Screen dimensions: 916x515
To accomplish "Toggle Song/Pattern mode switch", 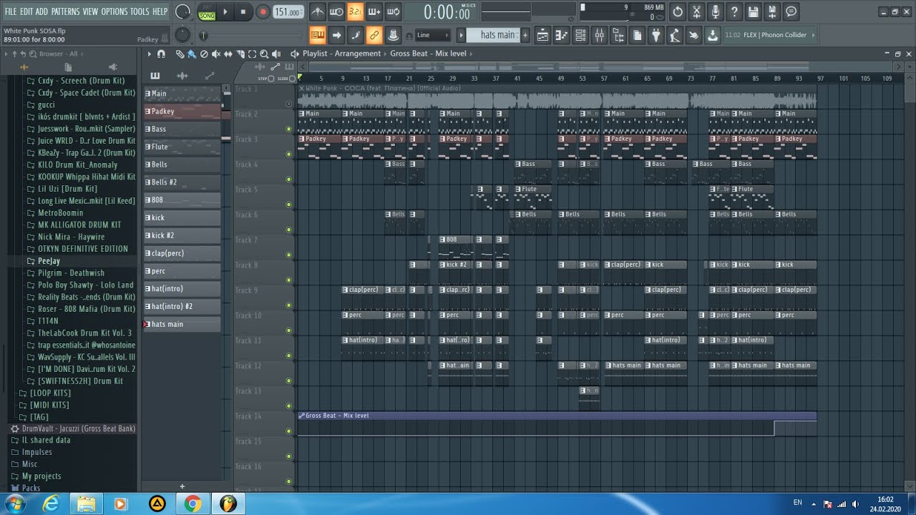I will tap(206, 13).
